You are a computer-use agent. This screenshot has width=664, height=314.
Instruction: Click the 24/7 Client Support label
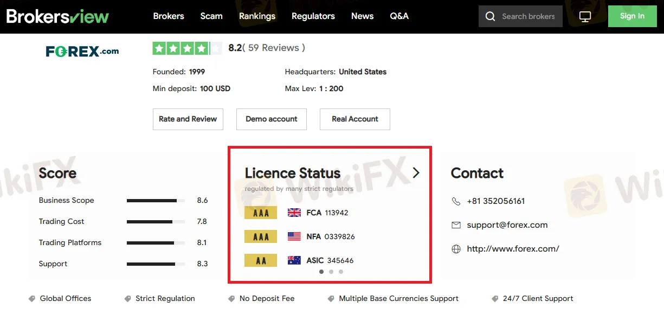[x=538, y=298]
